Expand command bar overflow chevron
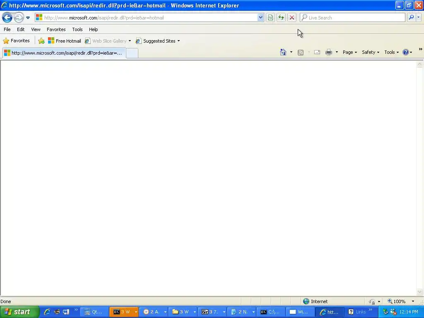Screen dimensions: 424x318 click(x=421, y=49)
